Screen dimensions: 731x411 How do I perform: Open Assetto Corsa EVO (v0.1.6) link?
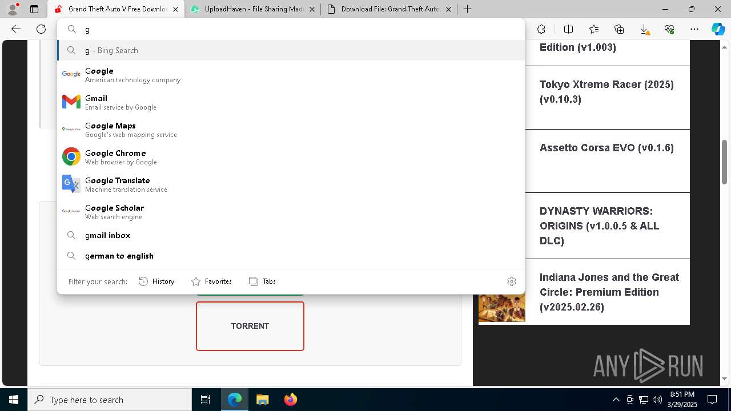point(607,148)
